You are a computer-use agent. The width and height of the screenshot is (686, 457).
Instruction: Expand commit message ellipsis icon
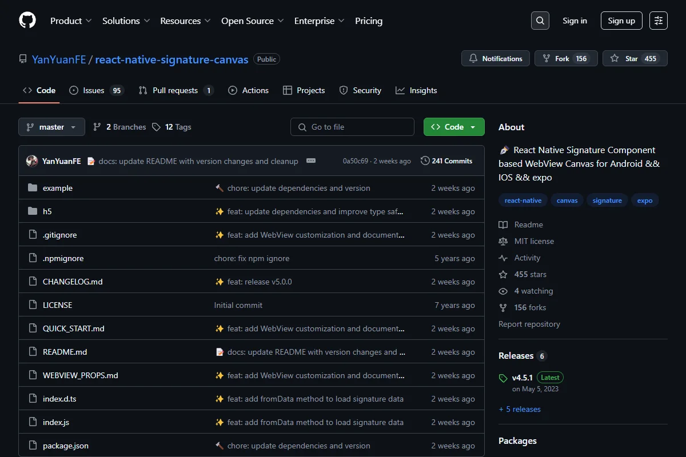click(311, 161)
